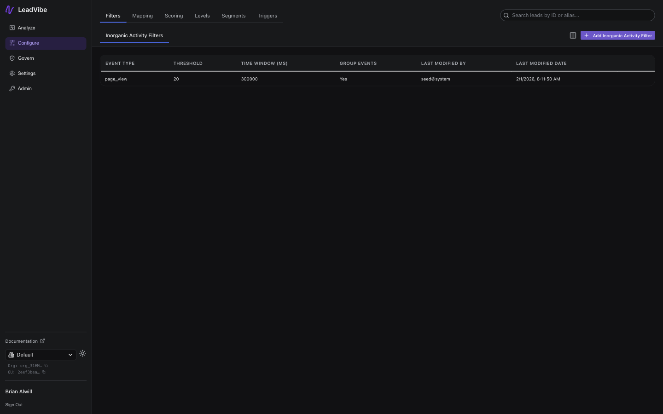Click the Settings gear icon

pos(12,73)
